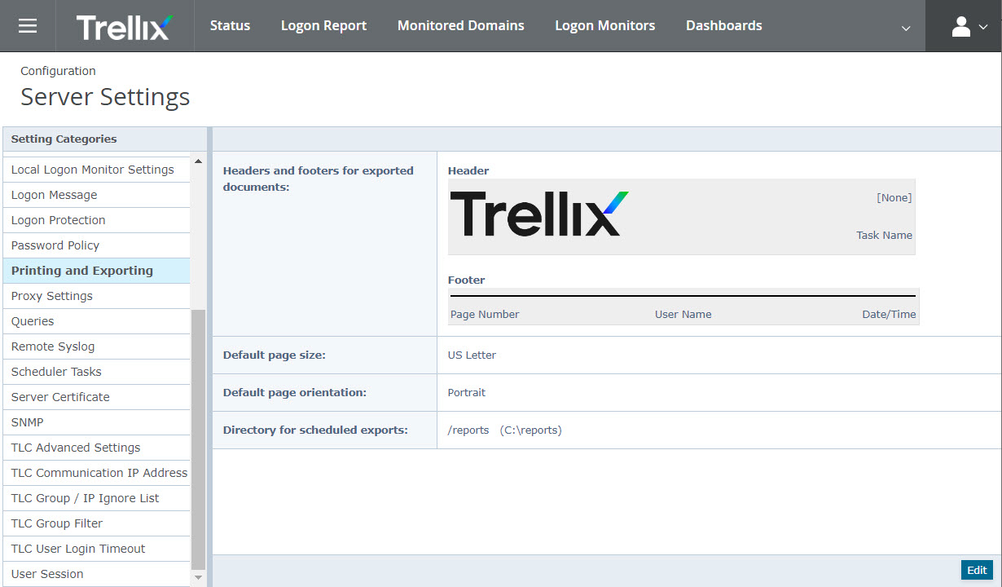The height and width of the screenshot is (587, 1002).
Task: Click Directory for scheduled exports label
Action: point(314,430)
